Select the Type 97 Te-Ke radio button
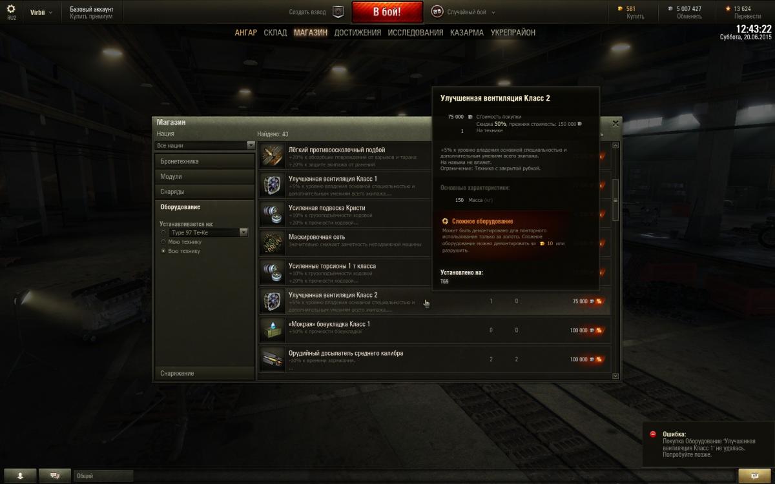 pos(163,232)
